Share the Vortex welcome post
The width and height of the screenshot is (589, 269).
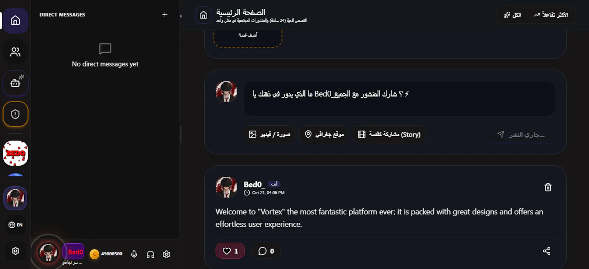point(547,251)
